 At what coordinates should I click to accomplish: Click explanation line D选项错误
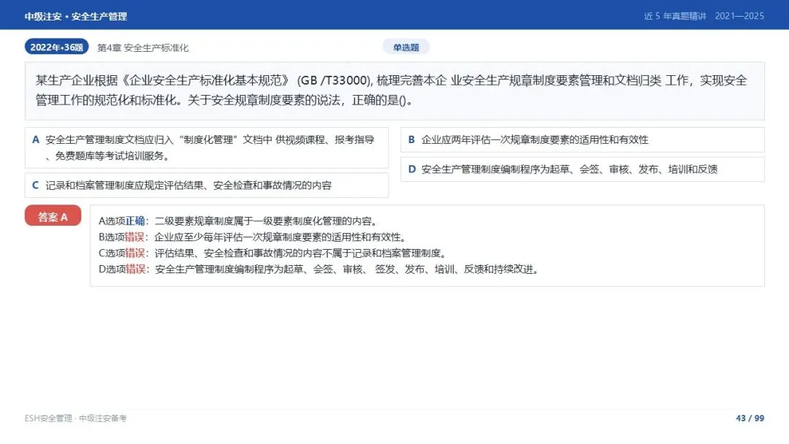pyautogui.click(x=319, y=269)
